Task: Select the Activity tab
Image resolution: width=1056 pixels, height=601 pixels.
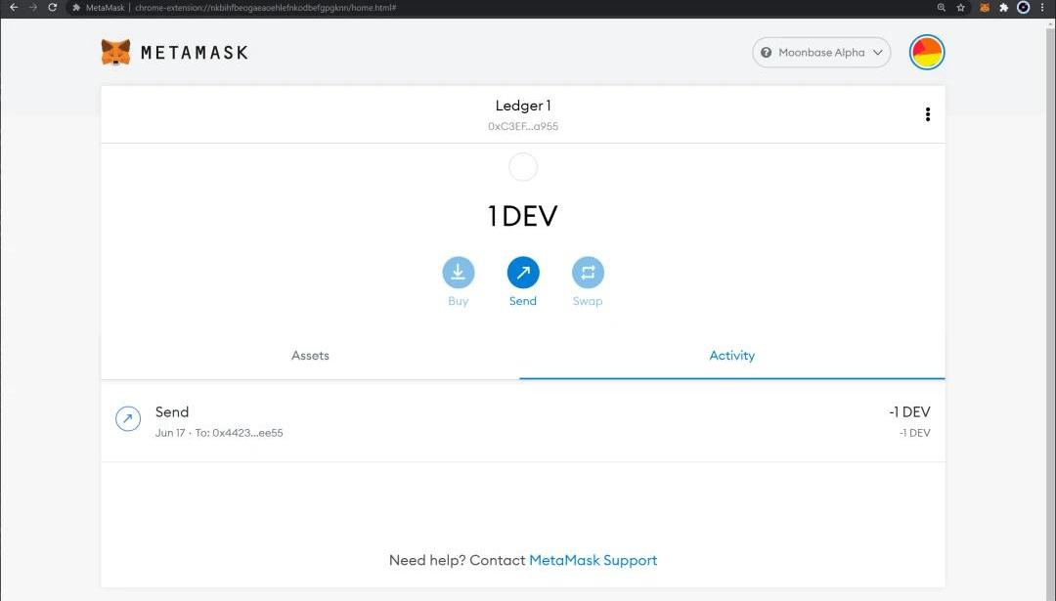Action: [731, 356]
